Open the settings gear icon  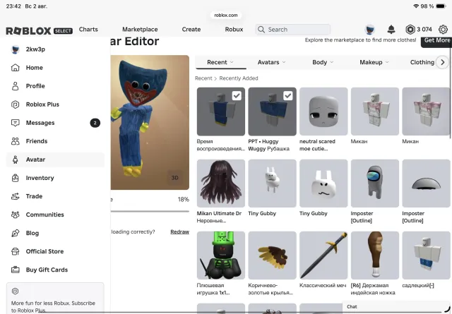(443, 30)
